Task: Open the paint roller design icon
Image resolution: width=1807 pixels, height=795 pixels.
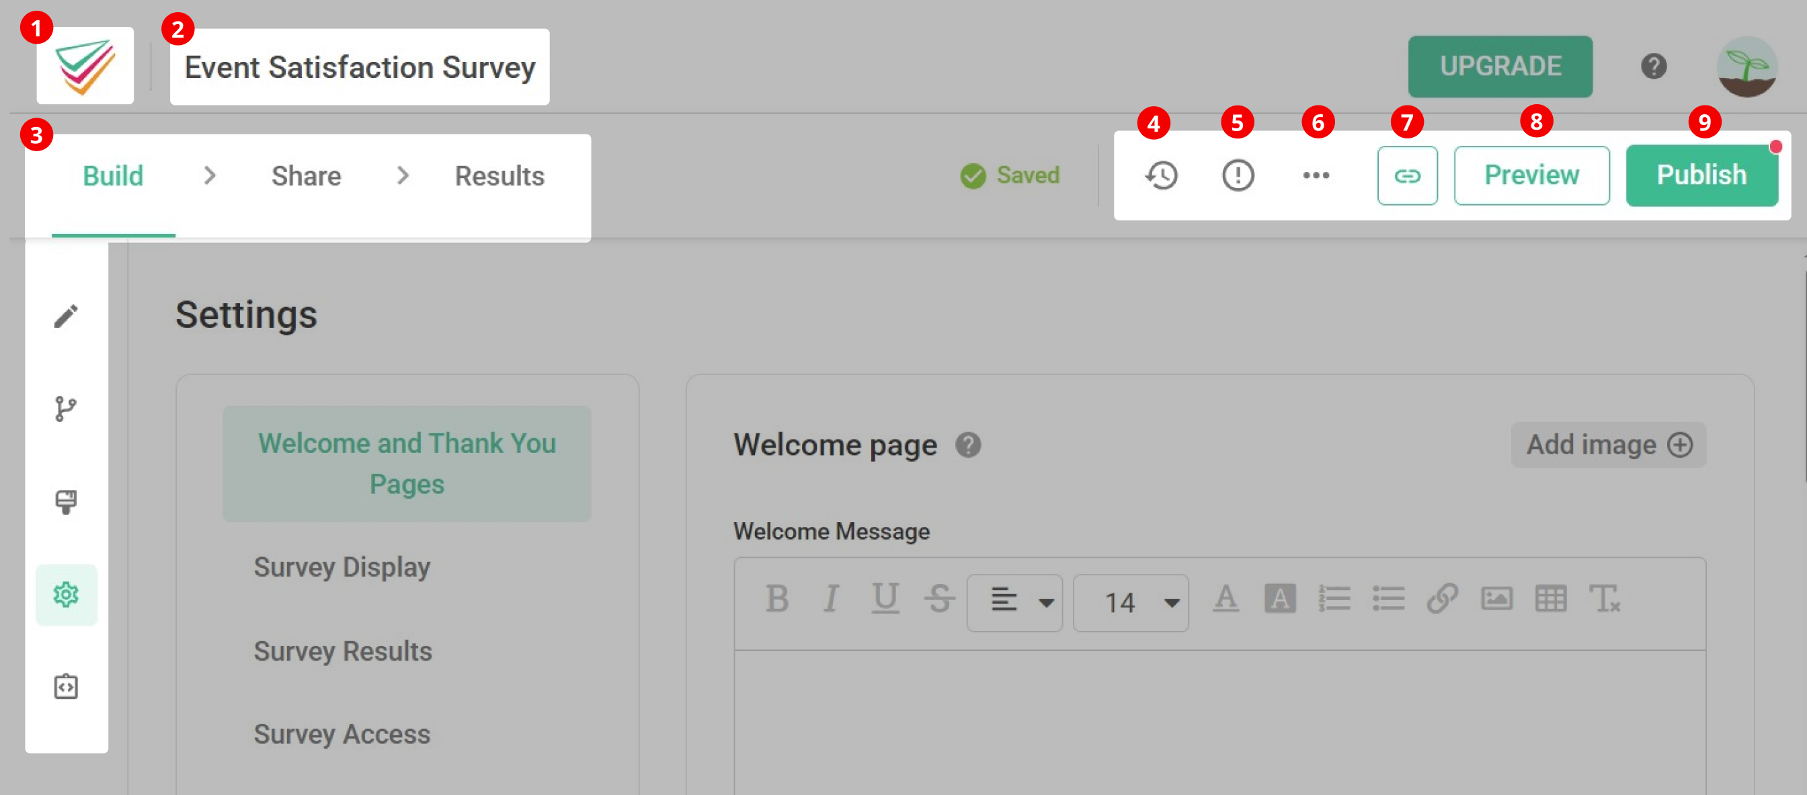Action: [x=66, y=502]
